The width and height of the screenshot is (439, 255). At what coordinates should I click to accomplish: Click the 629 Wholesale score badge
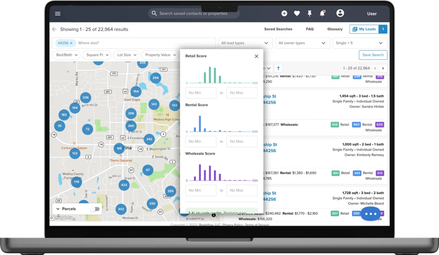[x=380, y=124]
